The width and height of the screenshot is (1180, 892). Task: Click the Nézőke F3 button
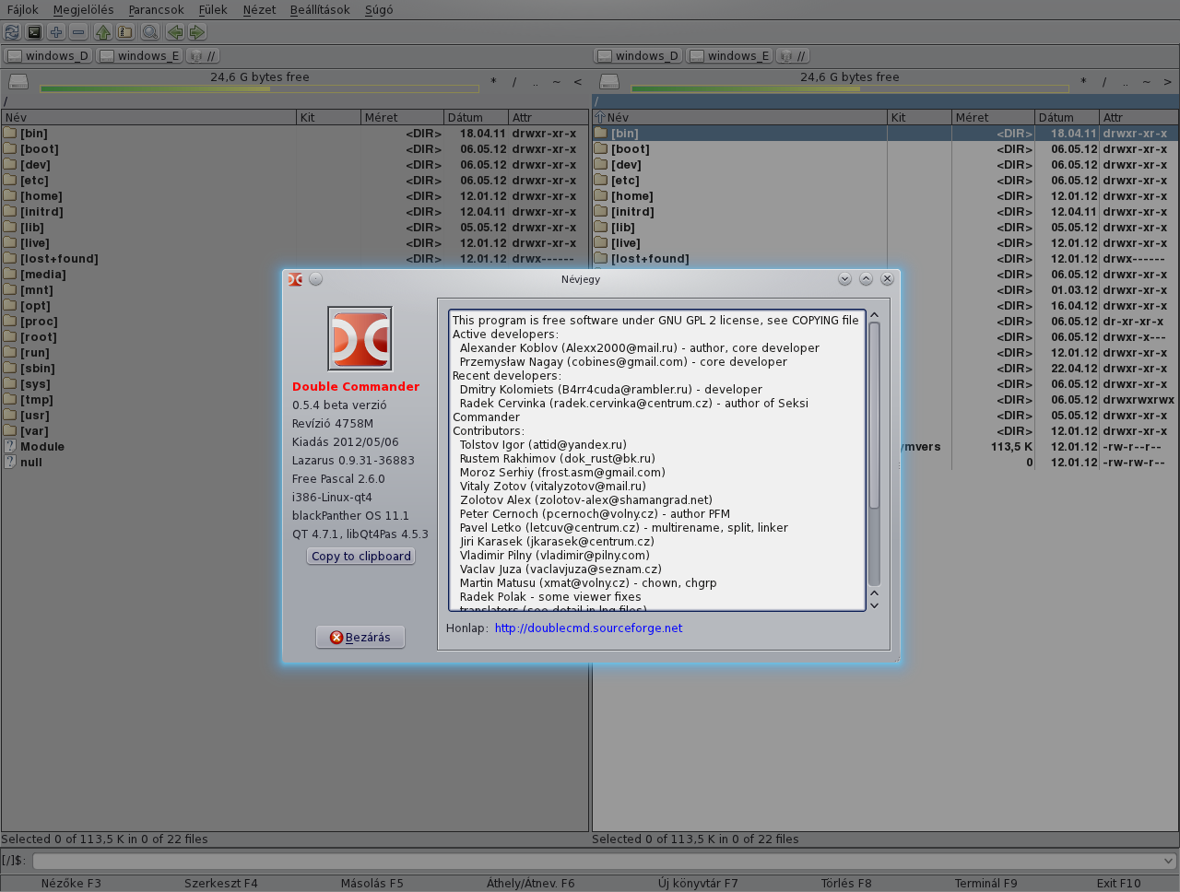[x=71, y=883]
